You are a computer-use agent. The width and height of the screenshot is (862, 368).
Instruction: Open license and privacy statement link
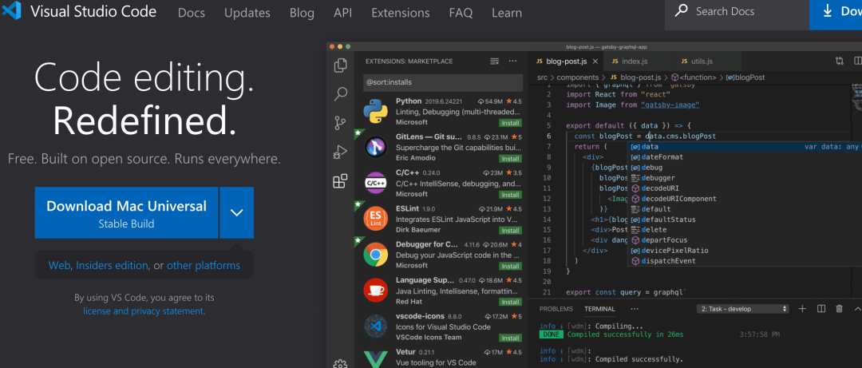(x=144, y=311)
